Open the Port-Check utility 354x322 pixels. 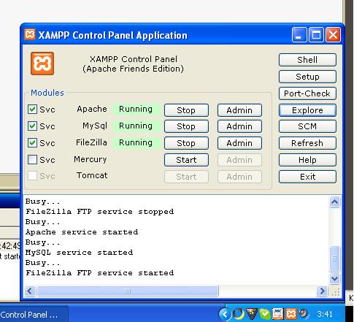(307, 93)
